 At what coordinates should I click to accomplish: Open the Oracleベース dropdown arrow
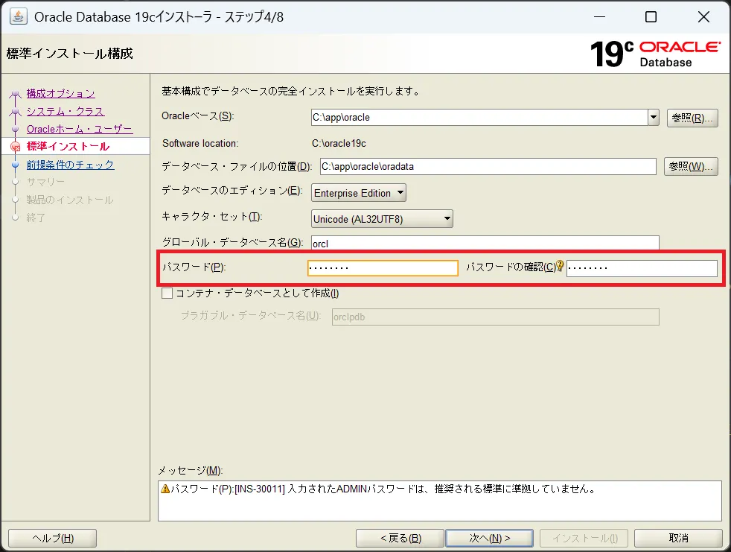coord(653,118)
